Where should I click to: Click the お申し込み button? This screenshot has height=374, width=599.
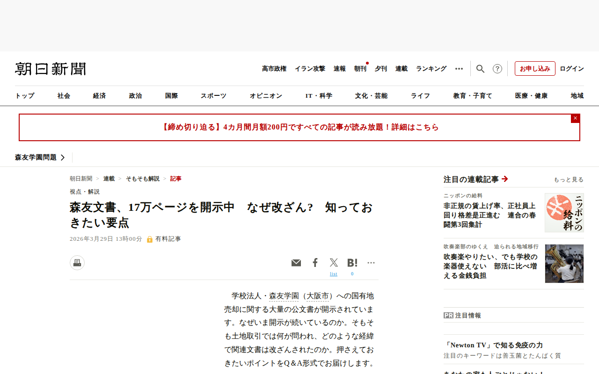pos(535,69)
